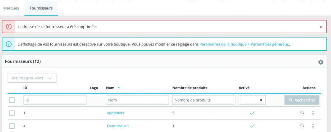331x132 pixels.
Task: Open the three-dot actions menu for Applestore
Action: point(313,113)
